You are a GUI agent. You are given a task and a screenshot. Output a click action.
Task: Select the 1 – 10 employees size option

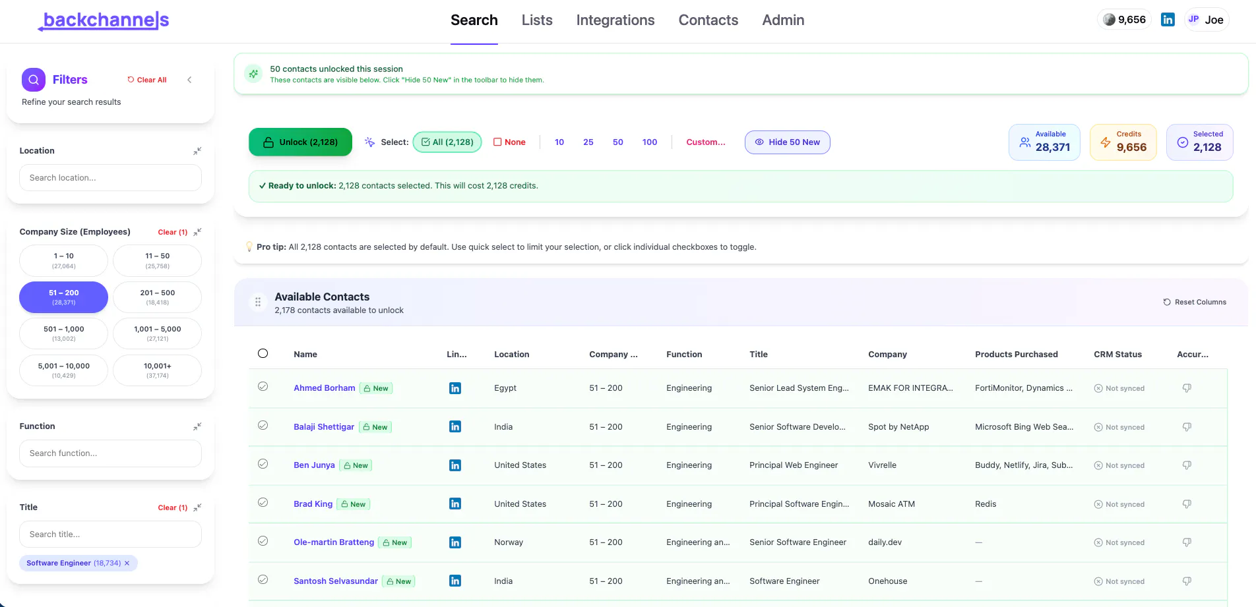[64, 260]
